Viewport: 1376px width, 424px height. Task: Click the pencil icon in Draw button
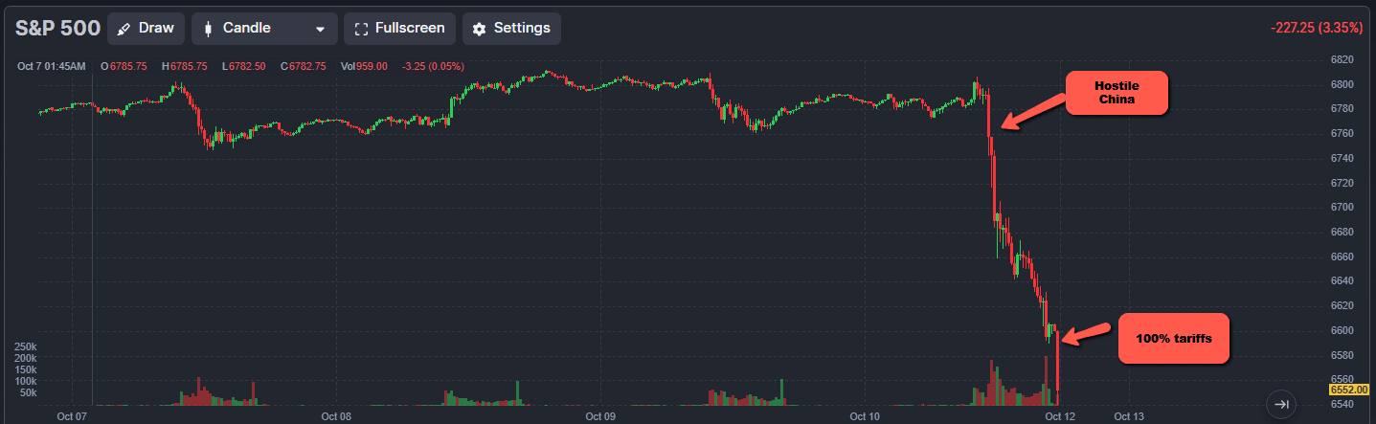pyautogui.click(x=124, y=29)
